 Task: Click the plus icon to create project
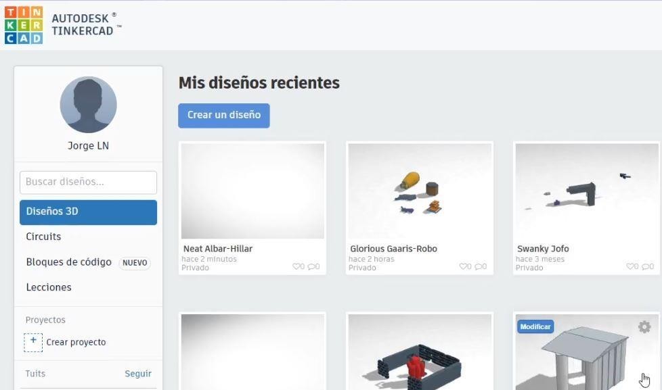point(33,342)
